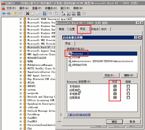
Task: Click the tree scrollbar up arrow
Action: 68,19
